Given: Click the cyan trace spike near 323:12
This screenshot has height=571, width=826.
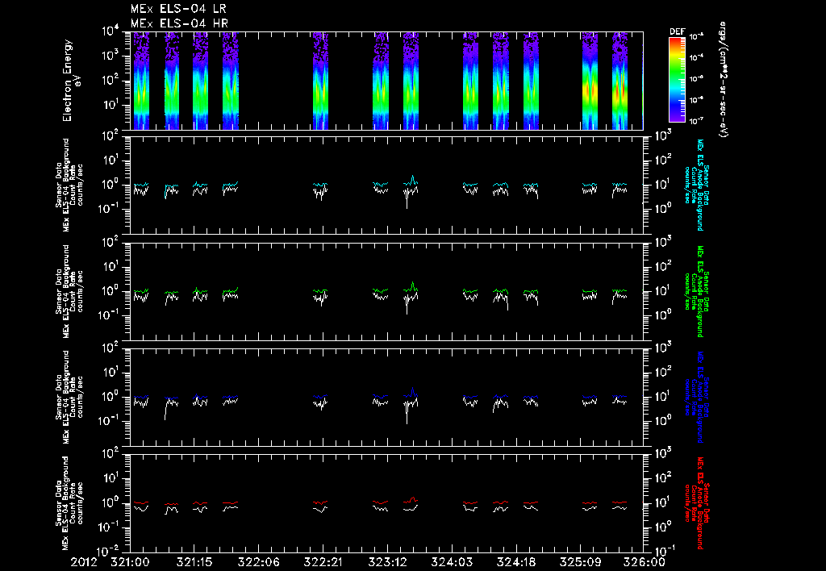Looking at the screenshot, I should [x=412, y=179].
